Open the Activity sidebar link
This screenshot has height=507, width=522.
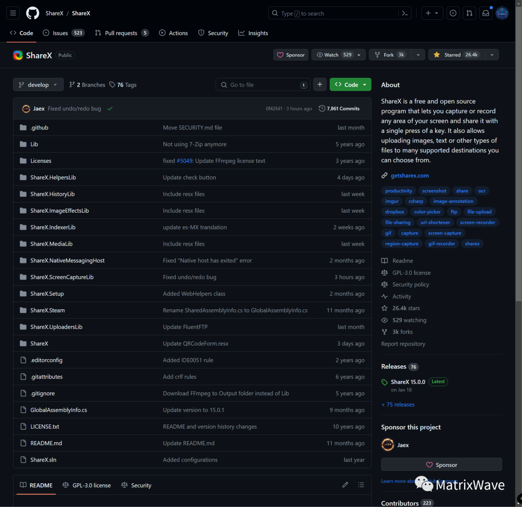pos(402,296)
